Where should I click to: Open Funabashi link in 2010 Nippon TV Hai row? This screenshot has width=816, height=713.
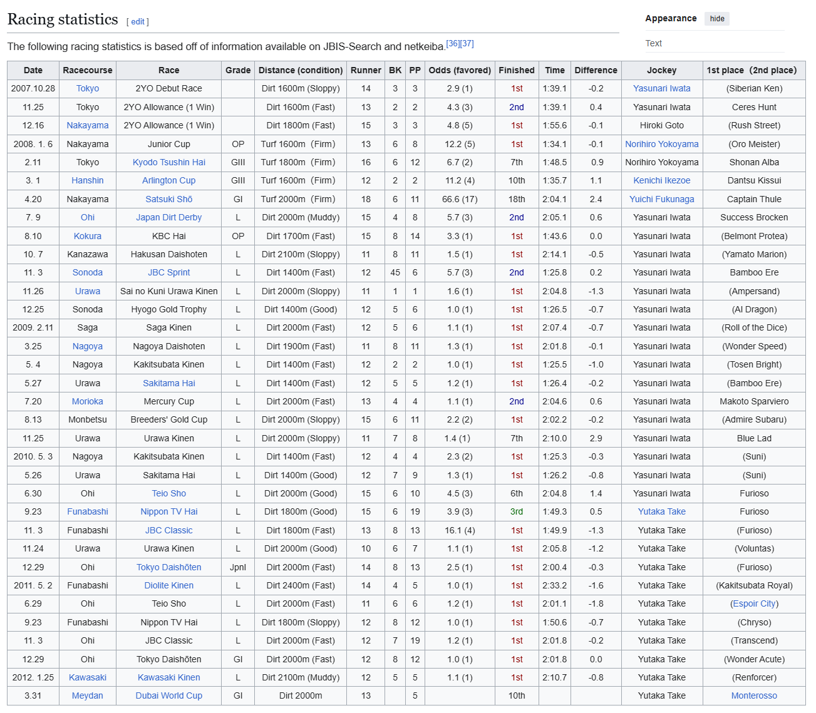tap(88, 512)
